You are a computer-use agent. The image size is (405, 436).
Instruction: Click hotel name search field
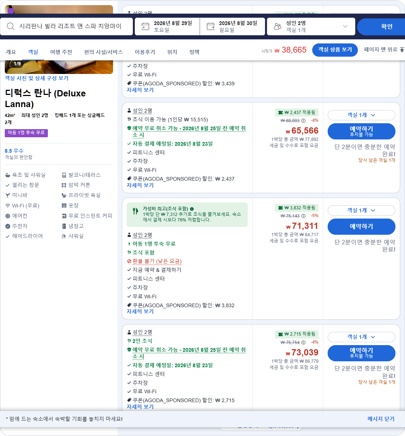pyautogui.click(x=67, y=26)
